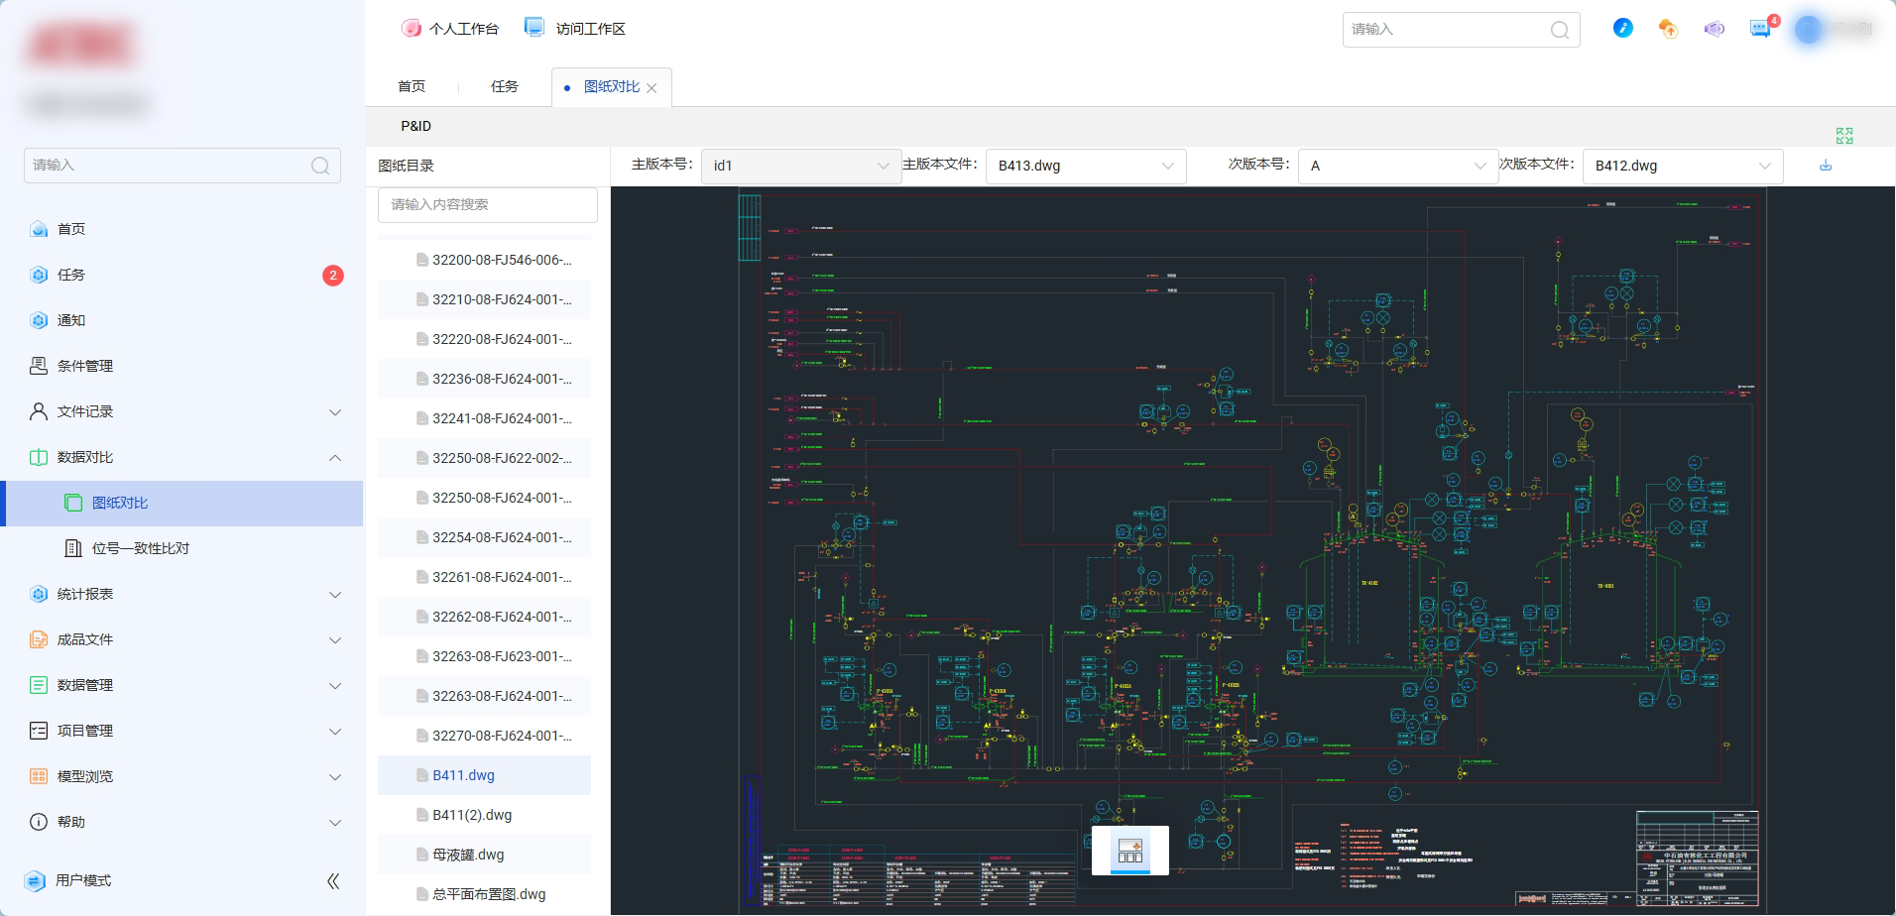Select file 32270-08-FJ624-001
This screenshot has width=1896, height=916.
tap(484, 736)
